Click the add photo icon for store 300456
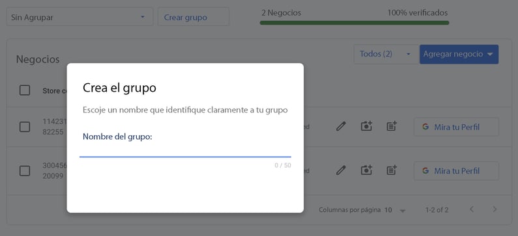The image size is (518, 236). point(366,170)
